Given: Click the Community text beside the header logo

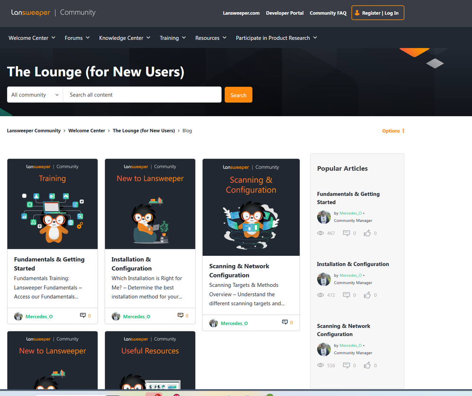Looking at the screenshot, I should tap(77, 12).
